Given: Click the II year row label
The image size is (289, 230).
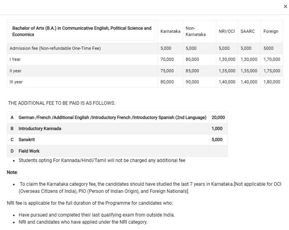Looking at the screenshot, I should pos(15,71).
